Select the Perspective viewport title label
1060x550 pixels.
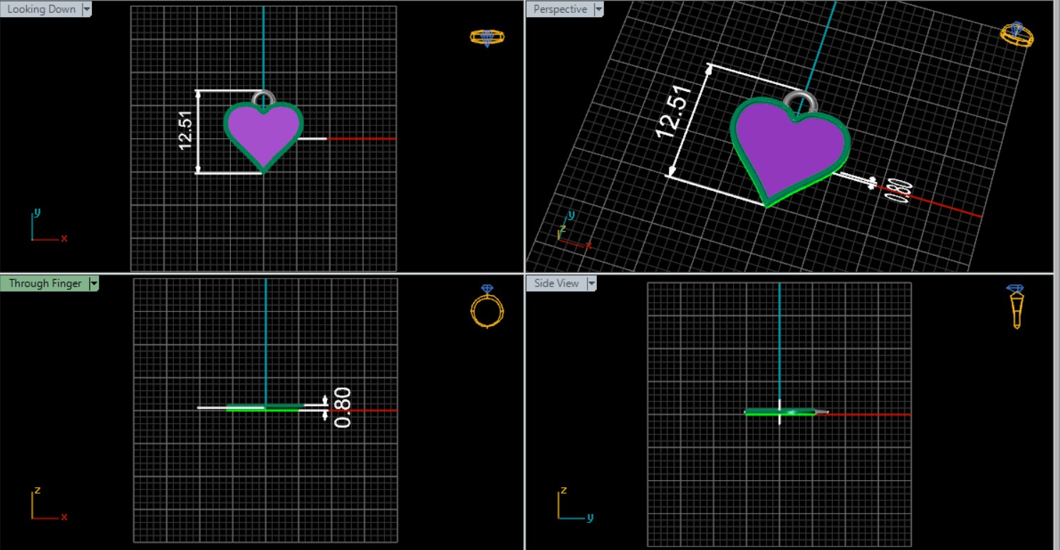point(560,9)
